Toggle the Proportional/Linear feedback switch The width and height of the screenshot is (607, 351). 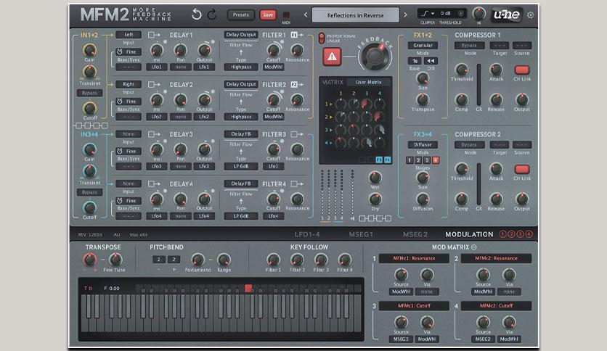[x=322, y=38]
